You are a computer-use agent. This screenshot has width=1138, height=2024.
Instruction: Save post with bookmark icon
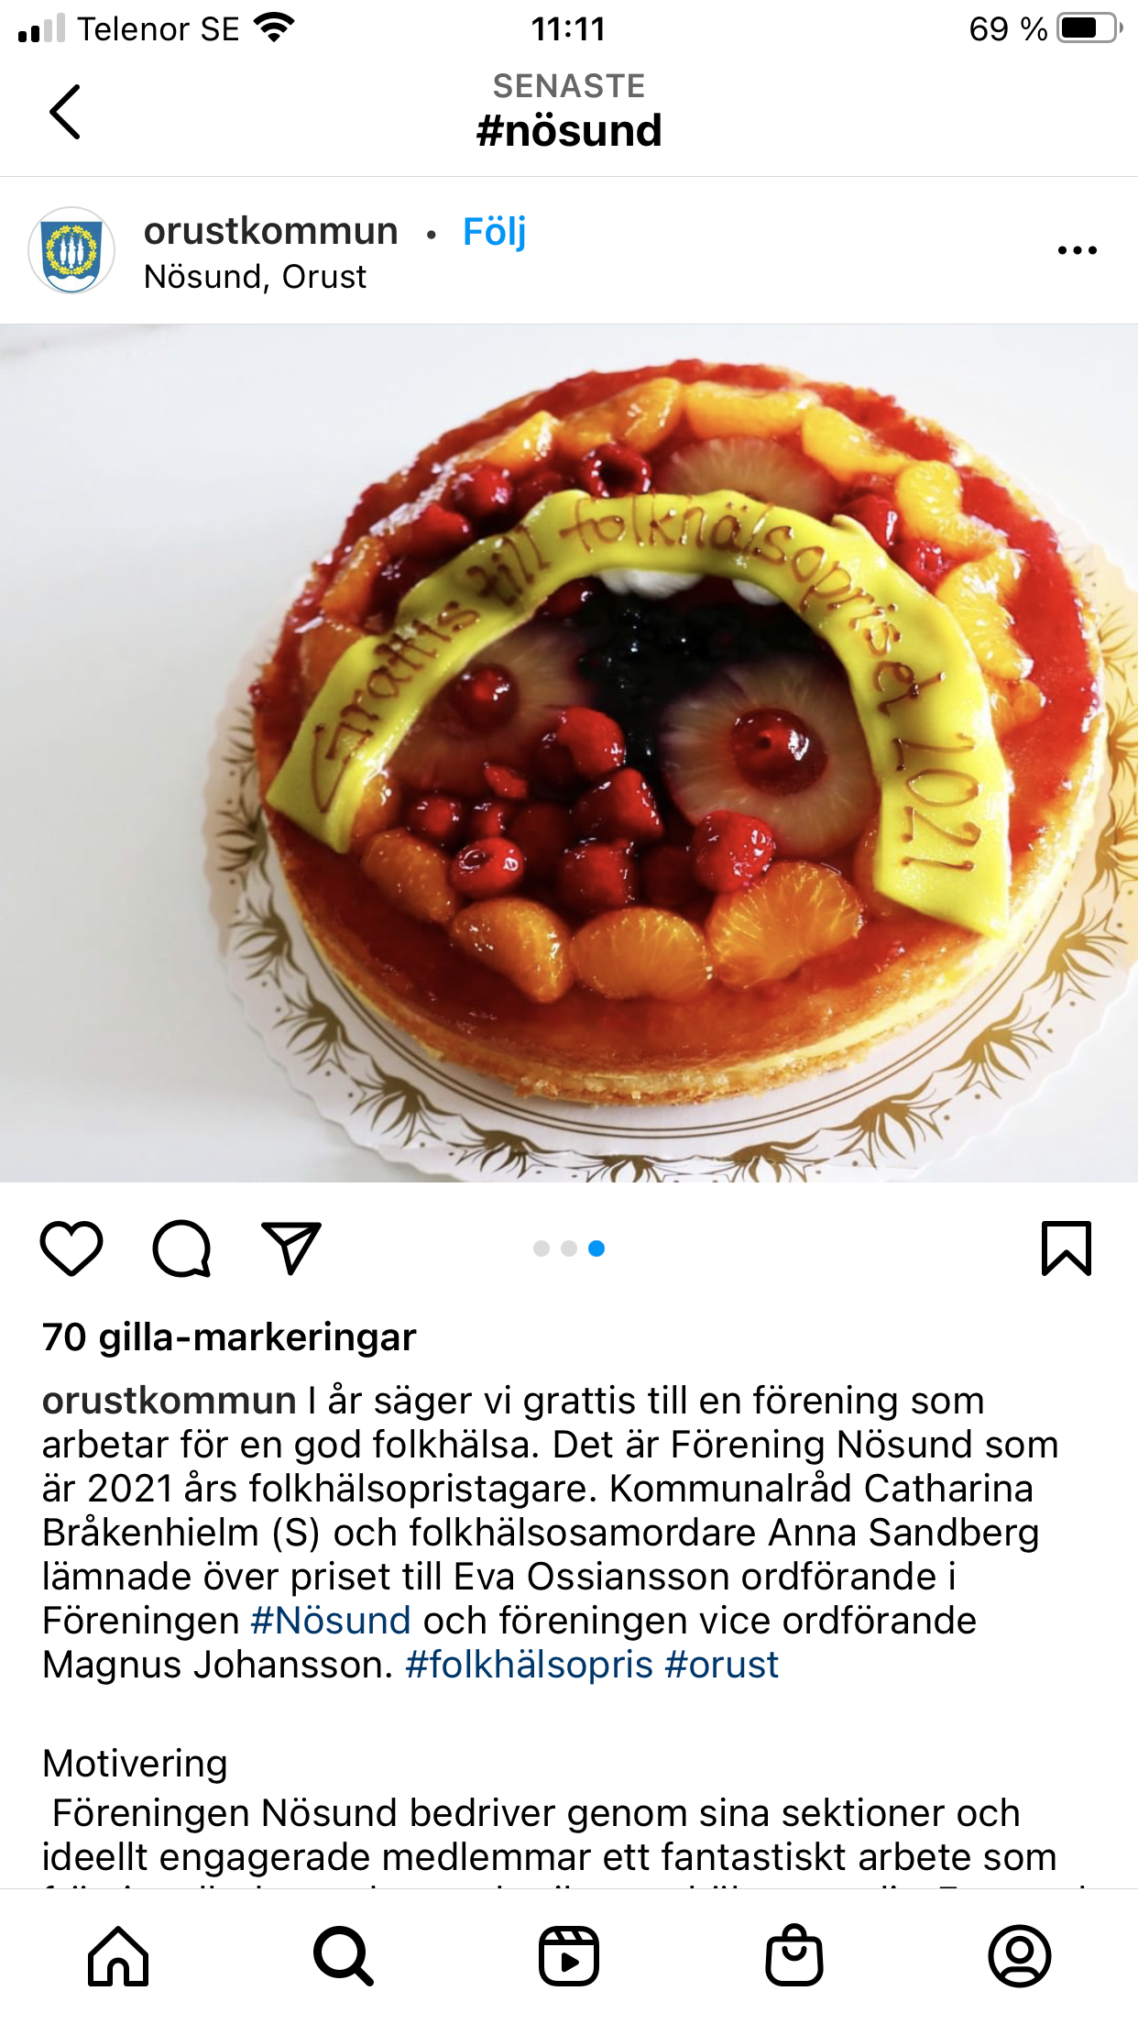tap(1067, 1248)
